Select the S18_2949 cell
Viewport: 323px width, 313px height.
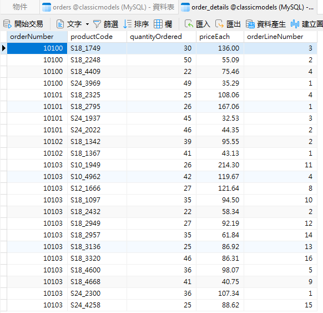click(x=97, y=223)
